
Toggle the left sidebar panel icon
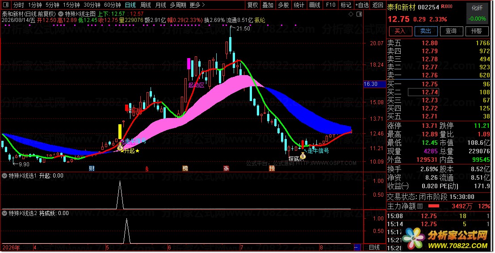pos(6,5)
